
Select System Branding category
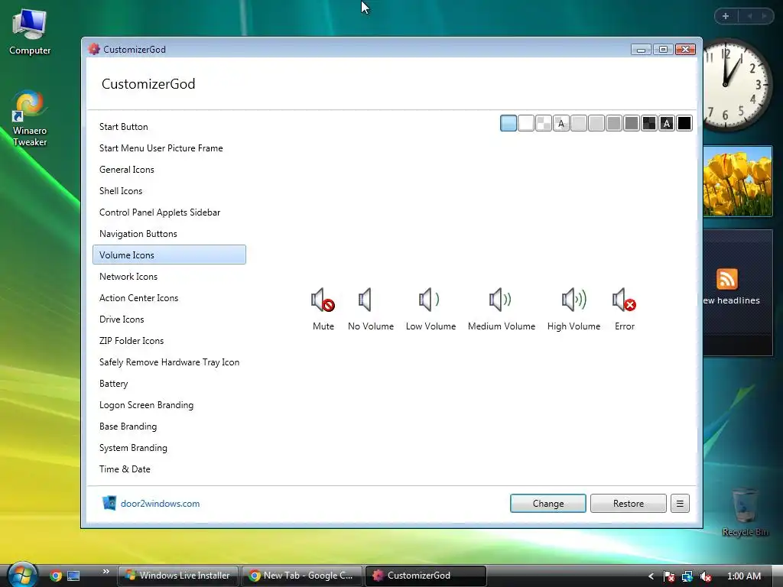pyautogui.click(x=169, y=448)
